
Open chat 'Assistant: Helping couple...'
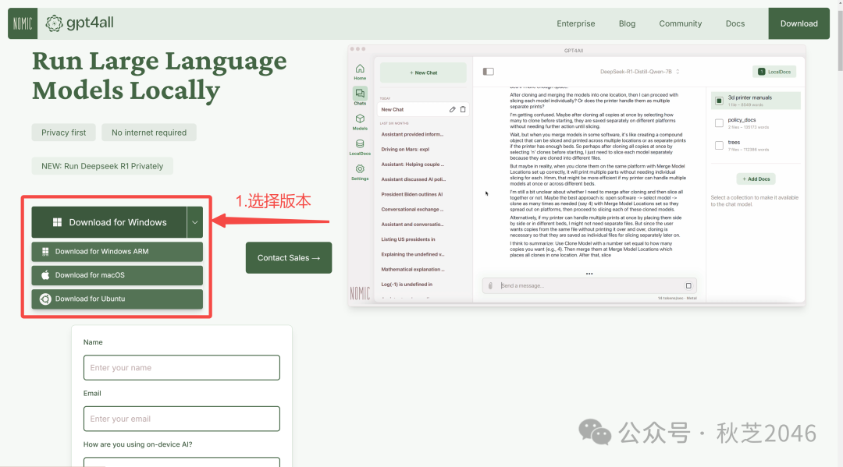[x=413, y=165]
